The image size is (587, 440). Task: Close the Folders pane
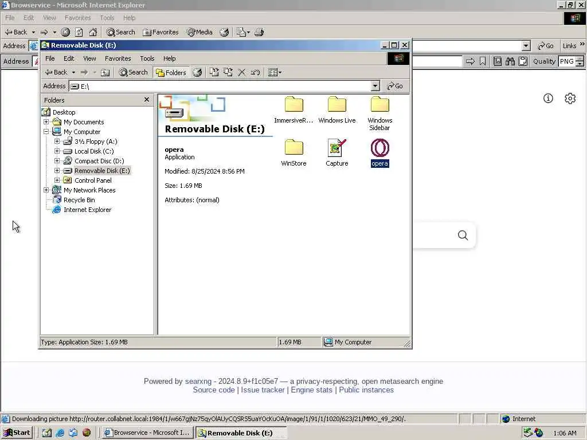pos(147,100)
